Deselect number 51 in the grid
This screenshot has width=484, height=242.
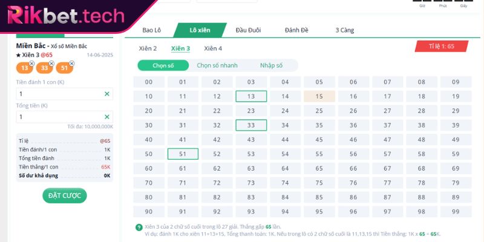(183, 154)
